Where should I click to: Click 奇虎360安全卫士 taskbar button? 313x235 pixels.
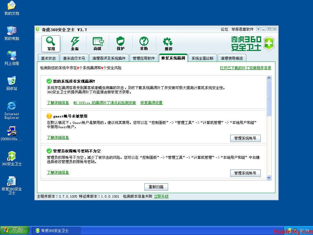click(56, 231)
